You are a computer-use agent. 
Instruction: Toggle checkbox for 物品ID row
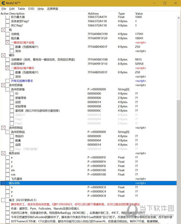tap(12, 136)
